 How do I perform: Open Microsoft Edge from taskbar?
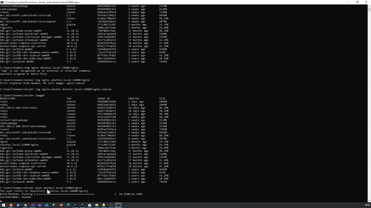coord(68,205)
